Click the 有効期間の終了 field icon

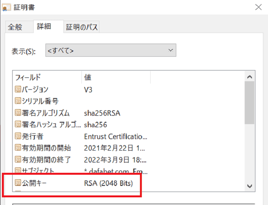click(x=18, y=159)
